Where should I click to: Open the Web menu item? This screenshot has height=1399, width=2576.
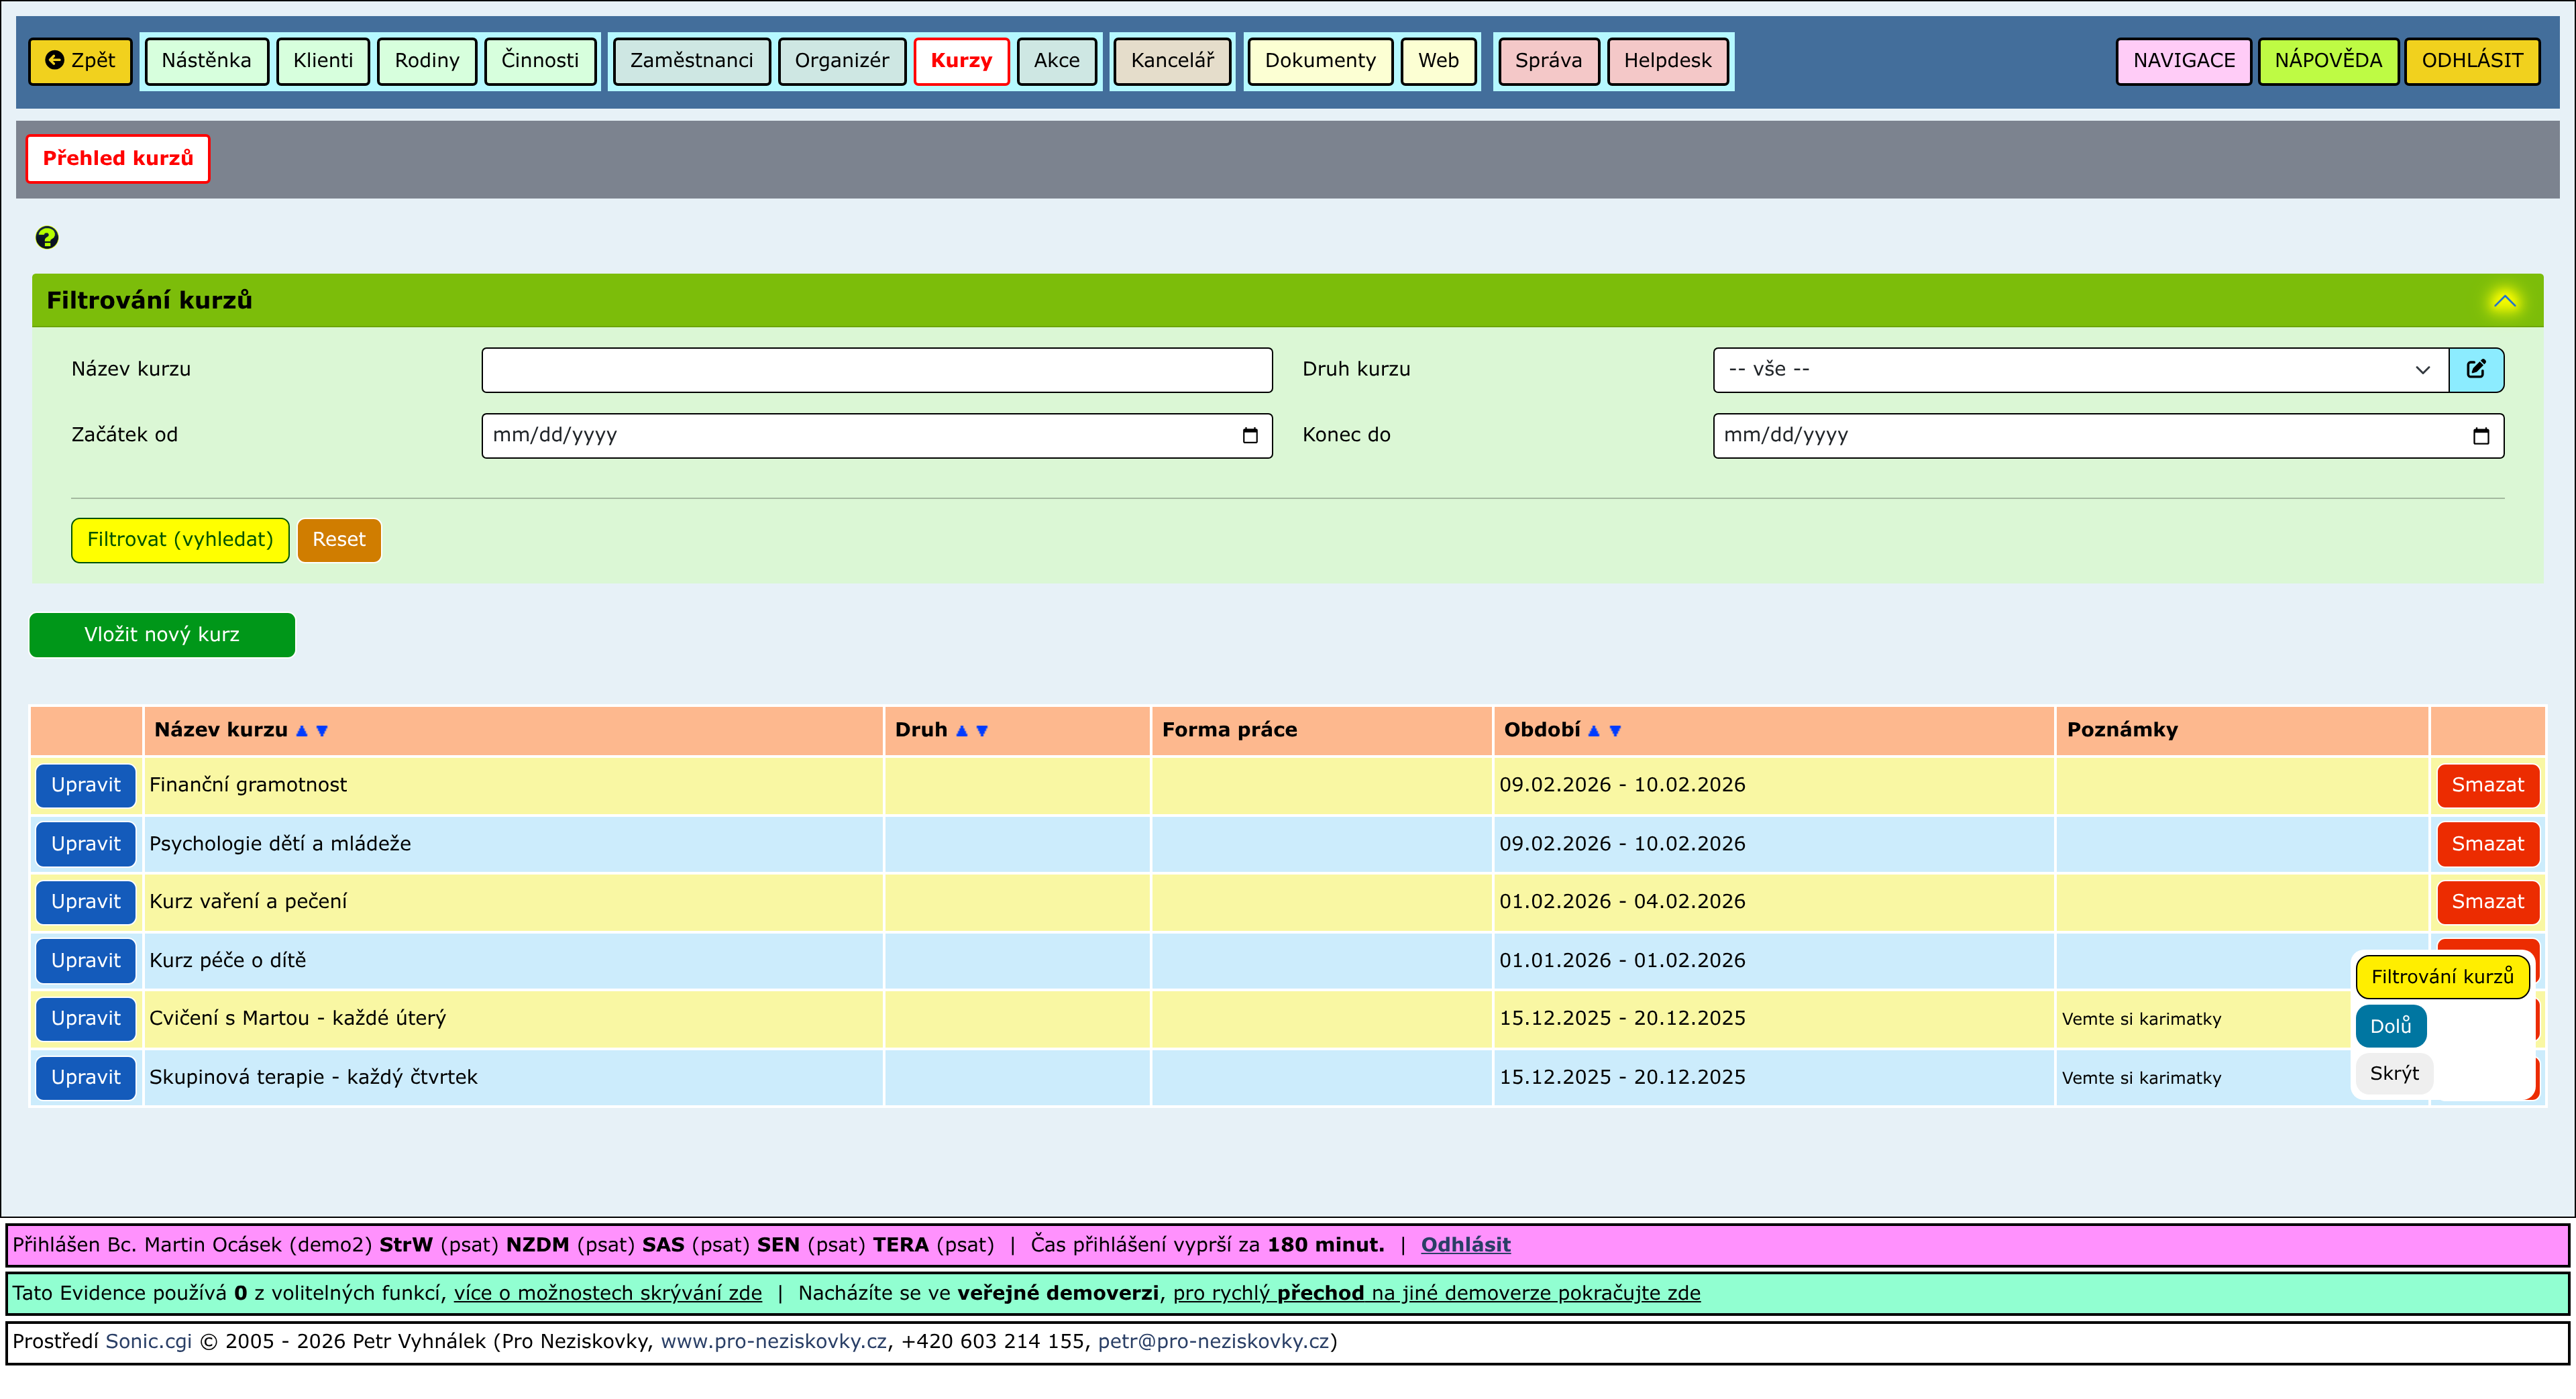tap(1438, 61)
